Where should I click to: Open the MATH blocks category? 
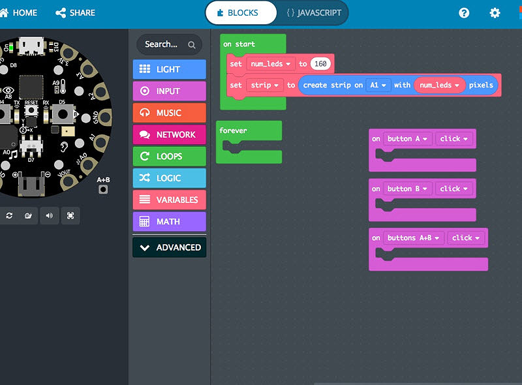click(x=169, y=221)
